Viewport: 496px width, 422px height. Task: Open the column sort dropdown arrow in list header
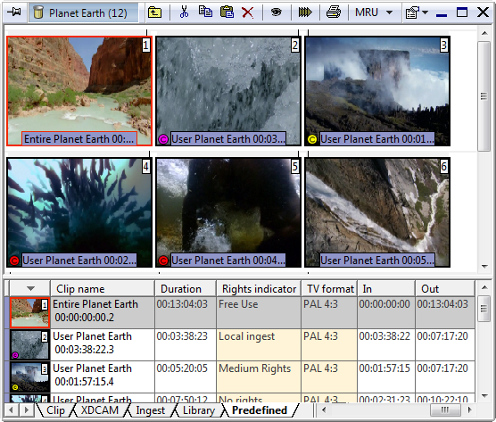coord(30,288)
